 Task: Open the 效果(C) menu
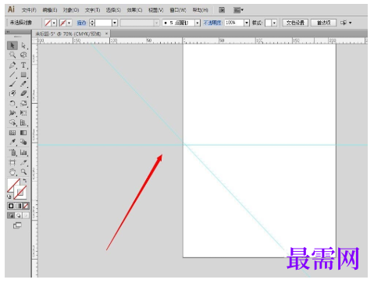134,10
